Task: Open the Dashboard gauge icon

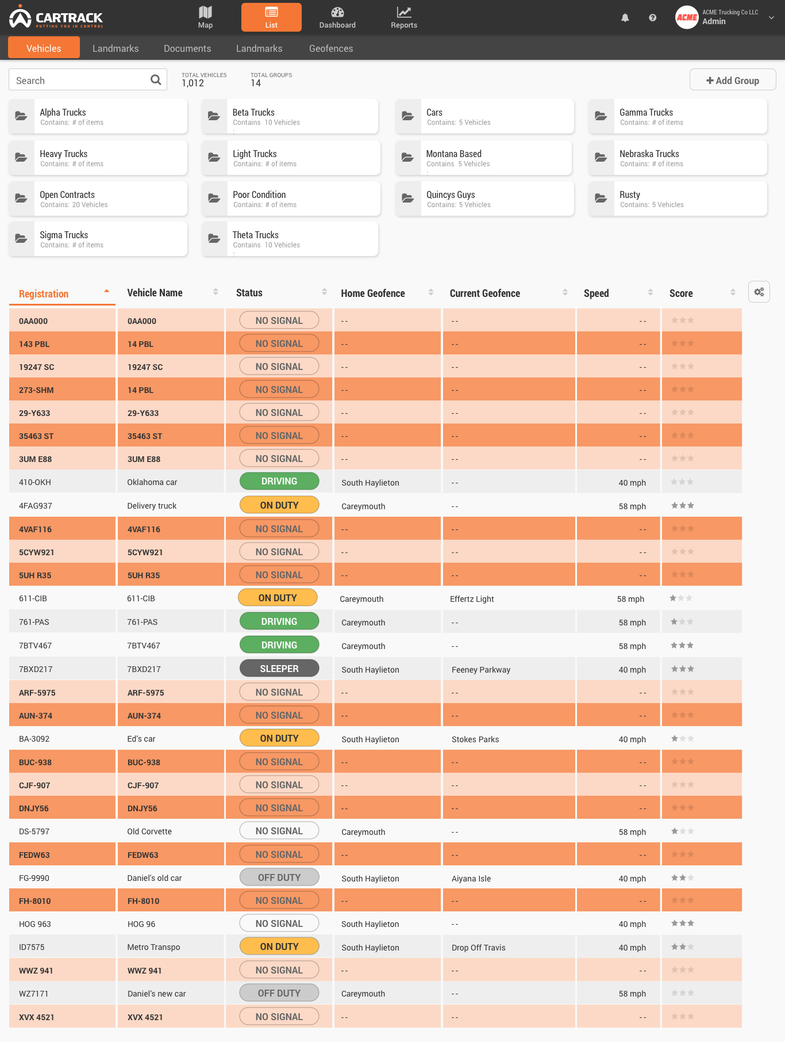Action: click(x=337, y=12)
